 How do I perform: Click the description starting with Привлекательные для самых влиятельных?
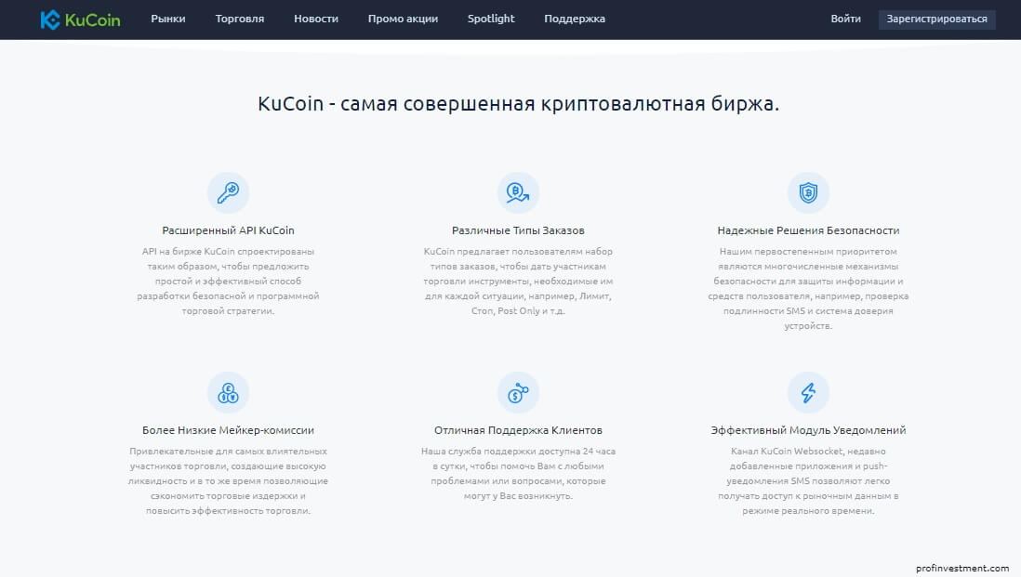[x=228, y=480]
